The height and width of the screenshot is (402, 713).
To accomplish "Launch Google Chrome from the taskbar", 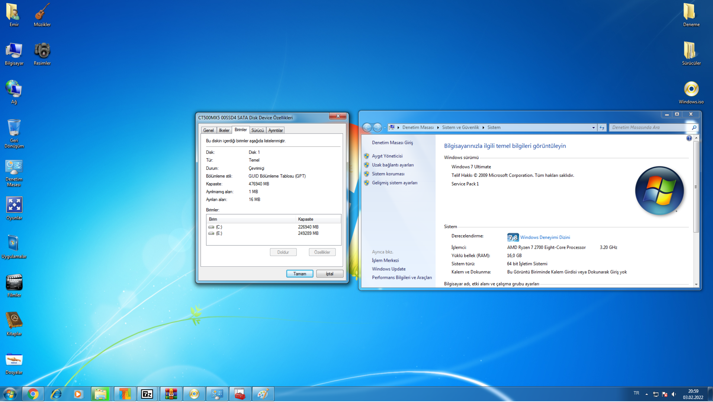I will coord(33,394).
